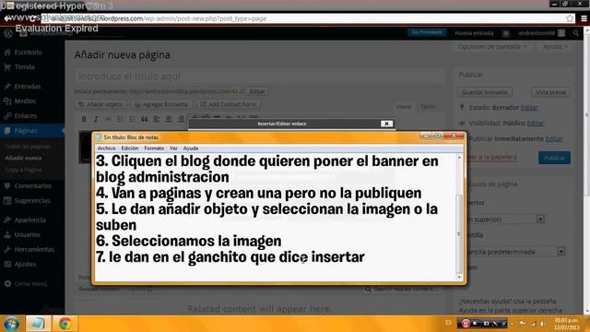This screenshot has height=332, width=590.
Task: Open the Archivo menu in Bloc de notas
Action: coord(107,148)
